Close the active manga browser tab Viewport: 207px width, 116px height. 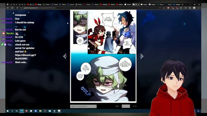(x=139, y=5)
